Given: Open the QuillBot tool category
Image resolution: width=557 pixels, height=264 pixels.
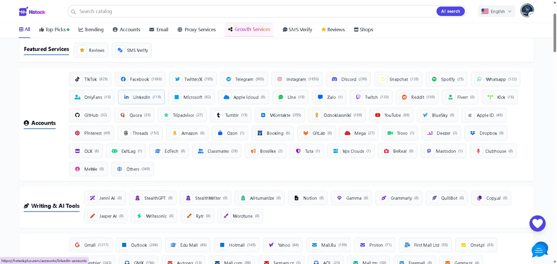Looking at the screenshot, I should pyautogui.click(x=447, y=198).
